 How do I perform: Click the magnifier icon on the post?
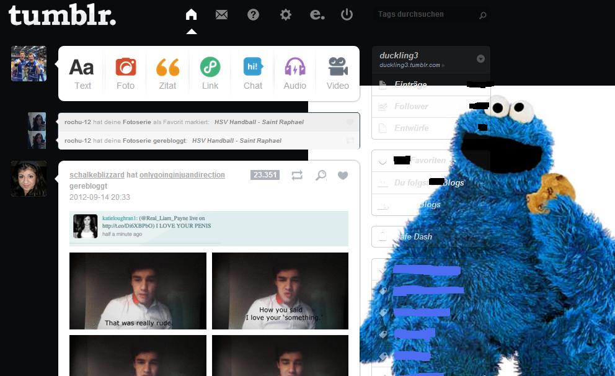click(x=321, y=175)
